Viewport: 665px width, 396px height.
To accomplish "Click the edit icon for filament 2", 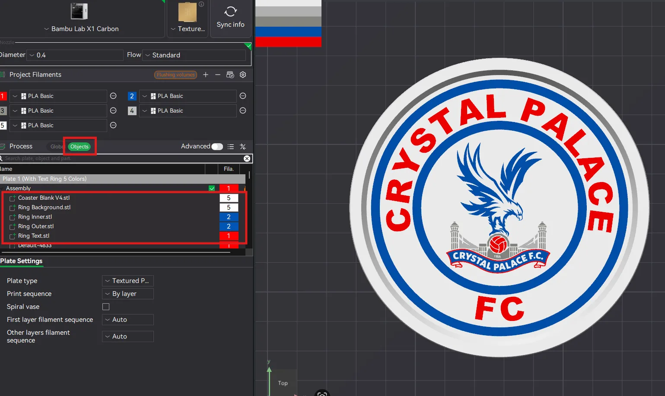I will 243,96.
